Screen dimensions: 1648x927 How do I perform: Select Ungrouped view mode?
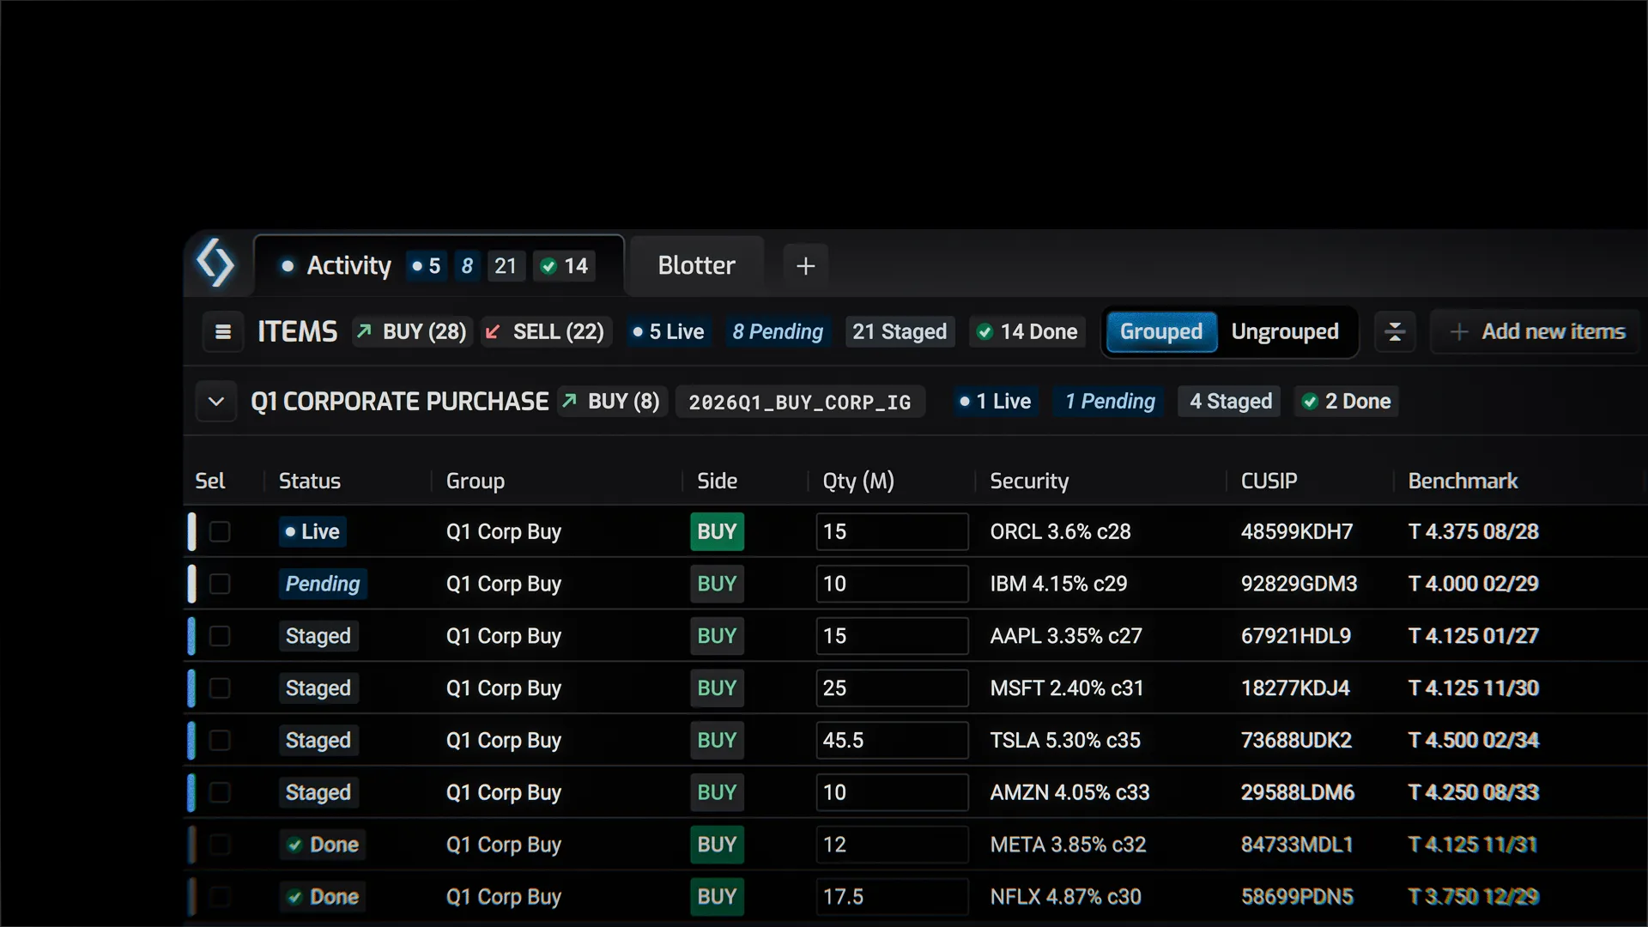click(x=1285, y=332)
